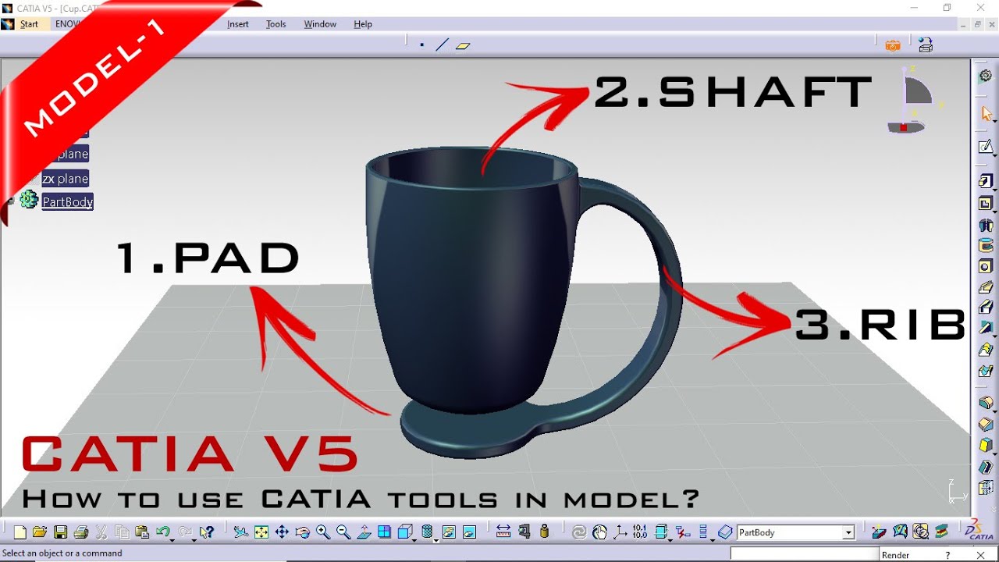Click the Isometric View cube icon

click(x=404, y=532)
